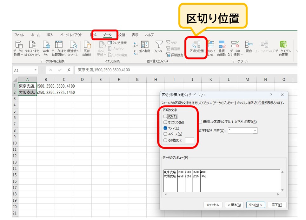Click the wizard help question mark
This screenshot has width=306, height=220.
coord(271,95)
